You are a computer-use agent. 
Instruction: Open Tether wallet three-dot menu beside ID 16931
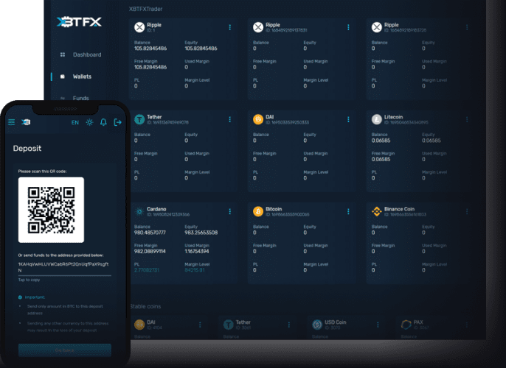coord(230,119)
